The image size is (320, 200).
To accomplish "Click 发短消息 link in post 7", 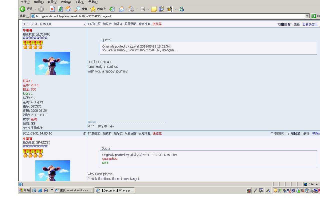I will [x=144, y=24].
